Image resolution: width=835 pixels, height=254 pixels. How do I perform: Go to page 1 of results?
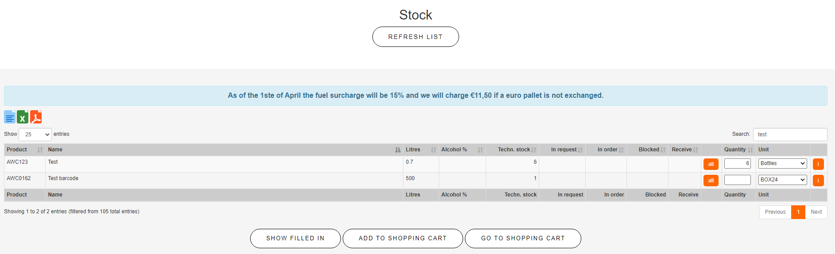[798, 212]
